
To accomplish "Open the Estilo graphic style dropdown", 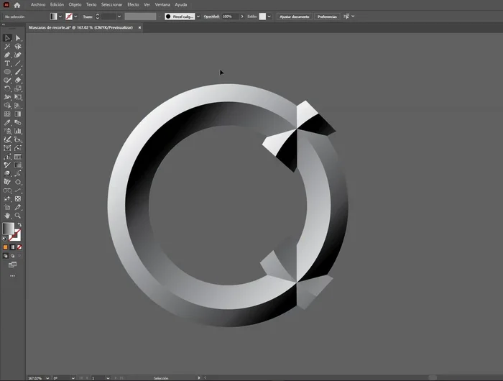I will [x=269, y=16].
